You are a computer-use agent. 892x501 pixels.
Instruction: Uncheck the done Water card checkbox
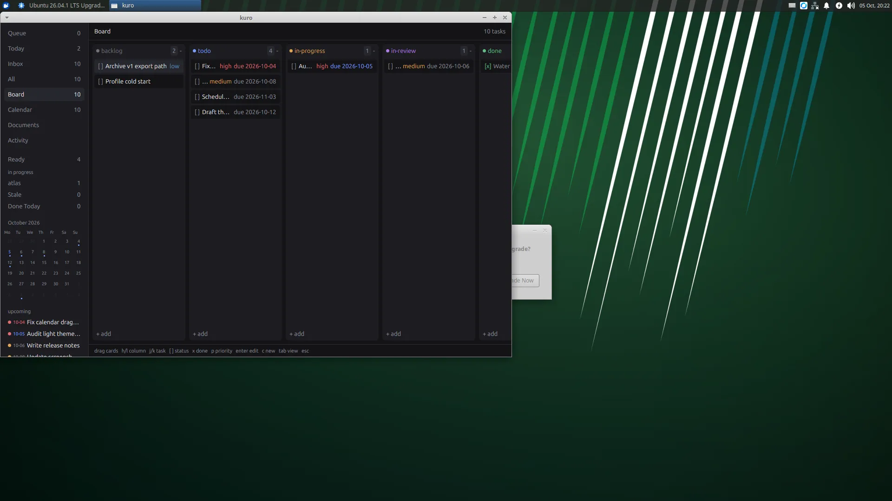[x=488, y=66]
